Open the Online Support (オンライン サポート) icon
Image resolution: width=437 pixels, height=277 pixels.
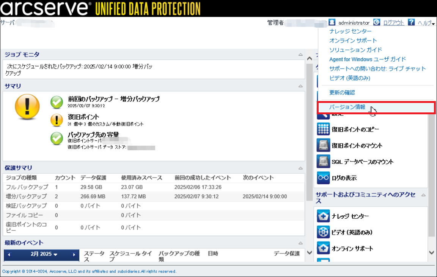tap(323, 248)
